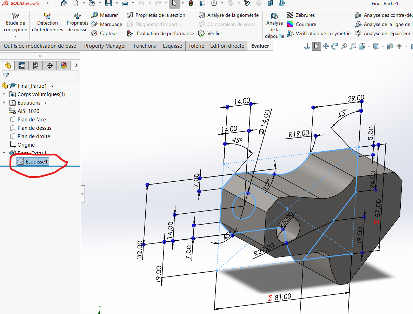Run Evaluation de performance
413x314 pixels.
pos(160,33)
